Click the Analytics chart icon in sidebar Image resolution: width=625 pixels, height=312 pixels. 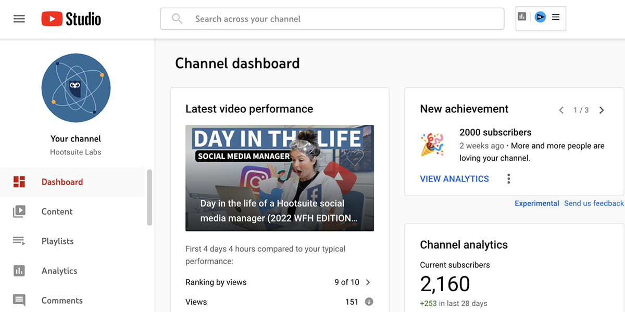click(19, 271)
